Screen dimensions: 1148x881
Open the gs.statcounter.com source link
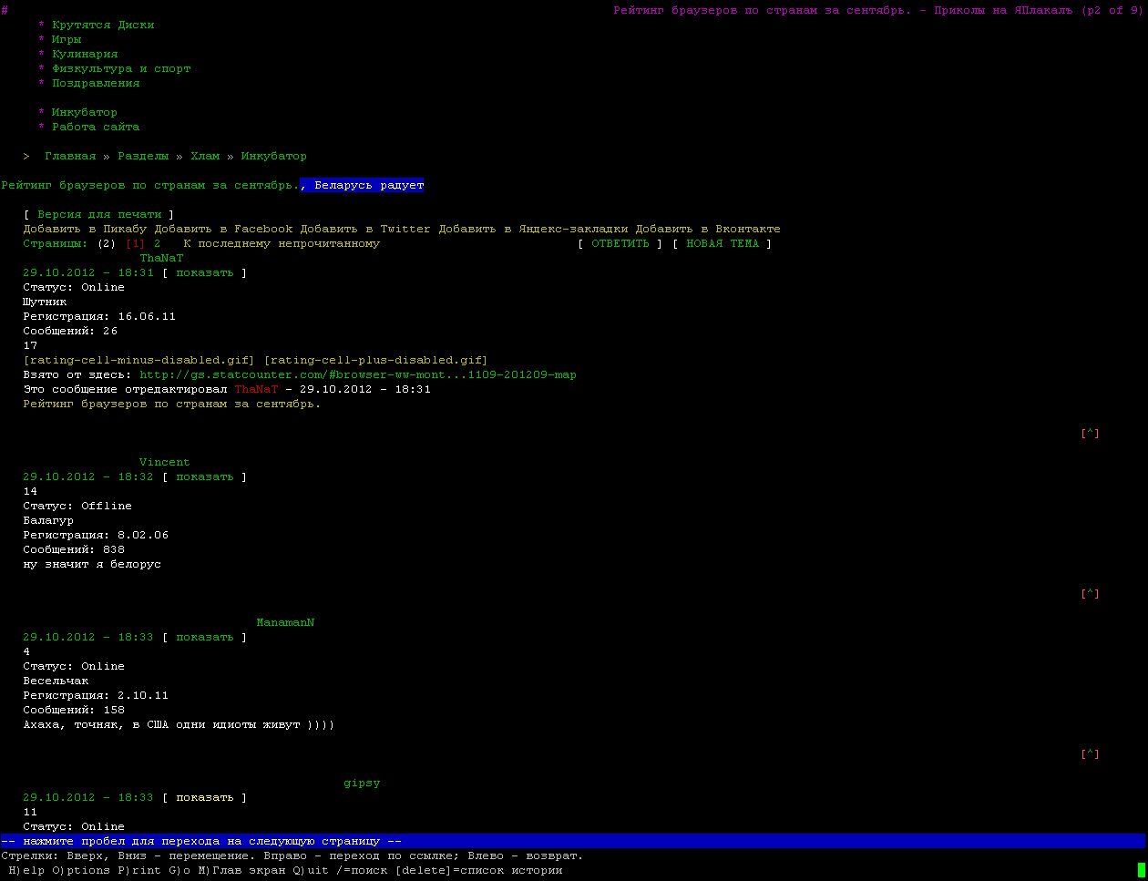[358, 374]
